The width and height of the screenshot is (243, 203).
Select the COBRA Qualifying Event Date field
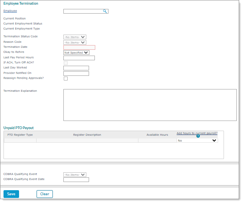pos(76,180)
